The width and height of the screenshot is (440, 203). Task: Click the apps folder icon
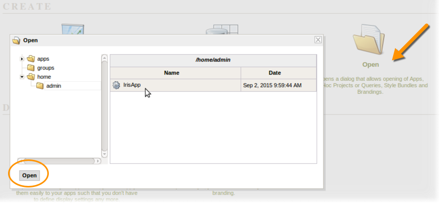point(31,59)
